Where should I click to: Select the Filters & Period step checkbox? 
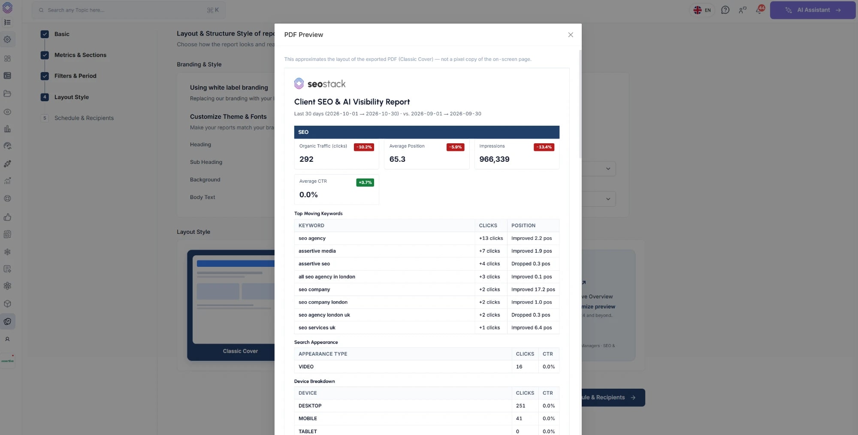point(45,76)
